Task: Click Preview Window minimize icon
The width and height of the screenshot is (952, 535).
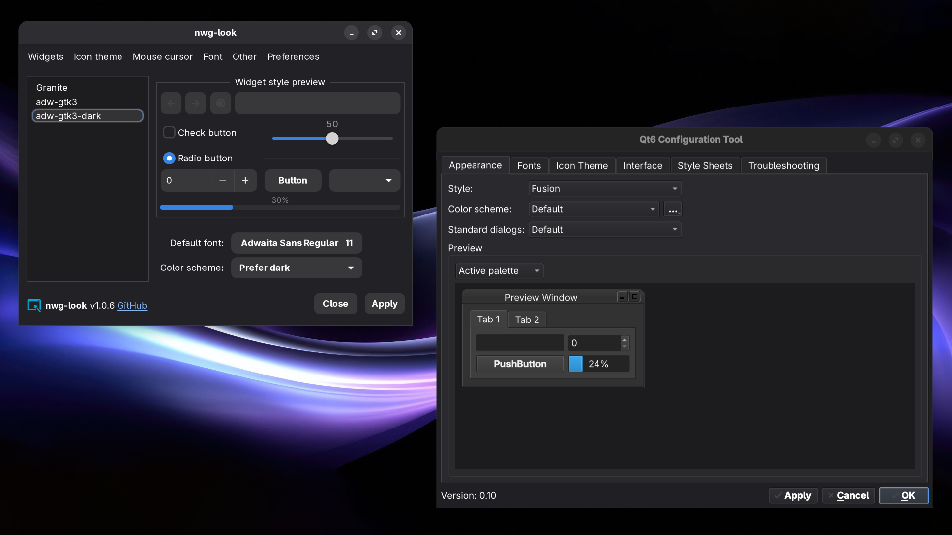Action: pyautogui.click(x=622, y=297)
